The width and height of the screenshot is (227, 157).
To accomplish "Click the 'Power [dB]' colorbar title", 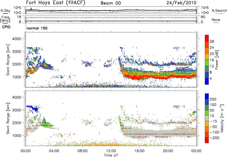I will pos(217,60).
